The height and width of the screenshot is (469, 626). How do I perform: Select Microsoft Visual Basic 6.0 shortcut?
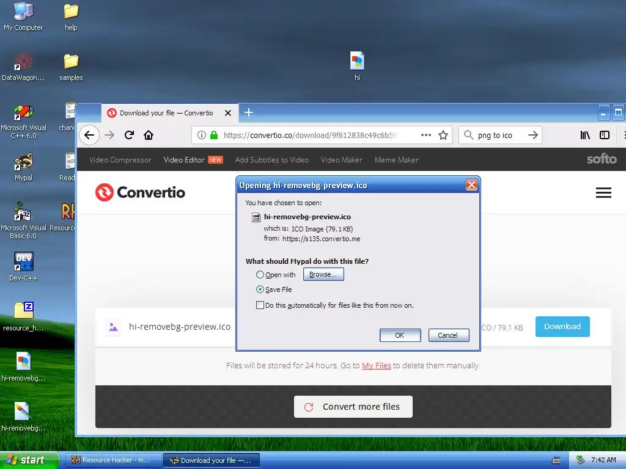point(23,220)
